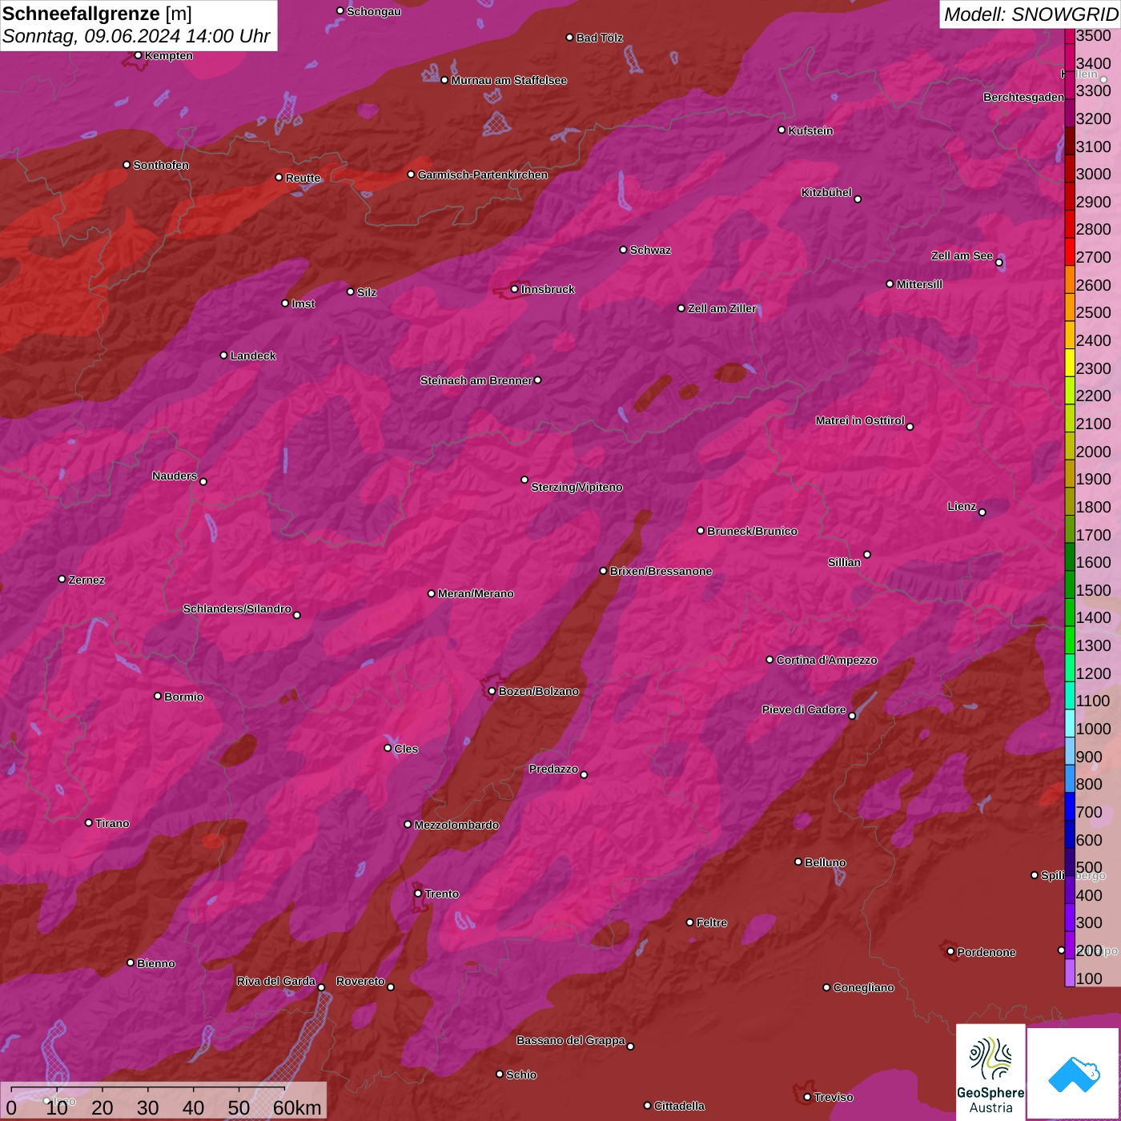This screenshot has width=1121, height=1121.
Task: Click the Murnau am Staffelsee label
Action: pyautogui.click(x=508, y=80)
